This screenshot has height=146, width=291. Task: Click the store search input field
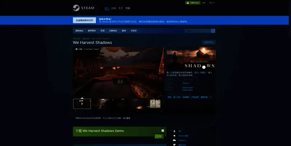pyautogui.click(x=198, y=31)
